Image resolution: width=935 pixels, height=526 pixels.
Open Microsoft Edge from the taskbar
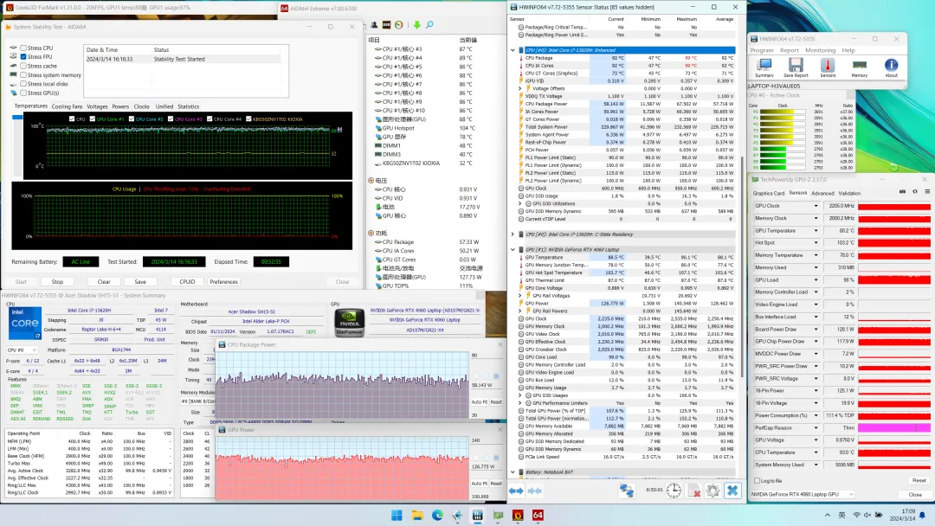pos(437,516)
